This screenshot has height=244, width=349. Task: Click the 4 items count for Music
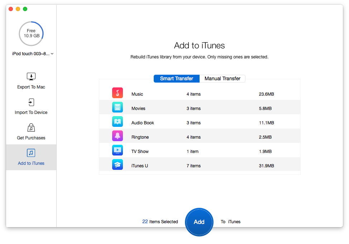click(193, 94)
